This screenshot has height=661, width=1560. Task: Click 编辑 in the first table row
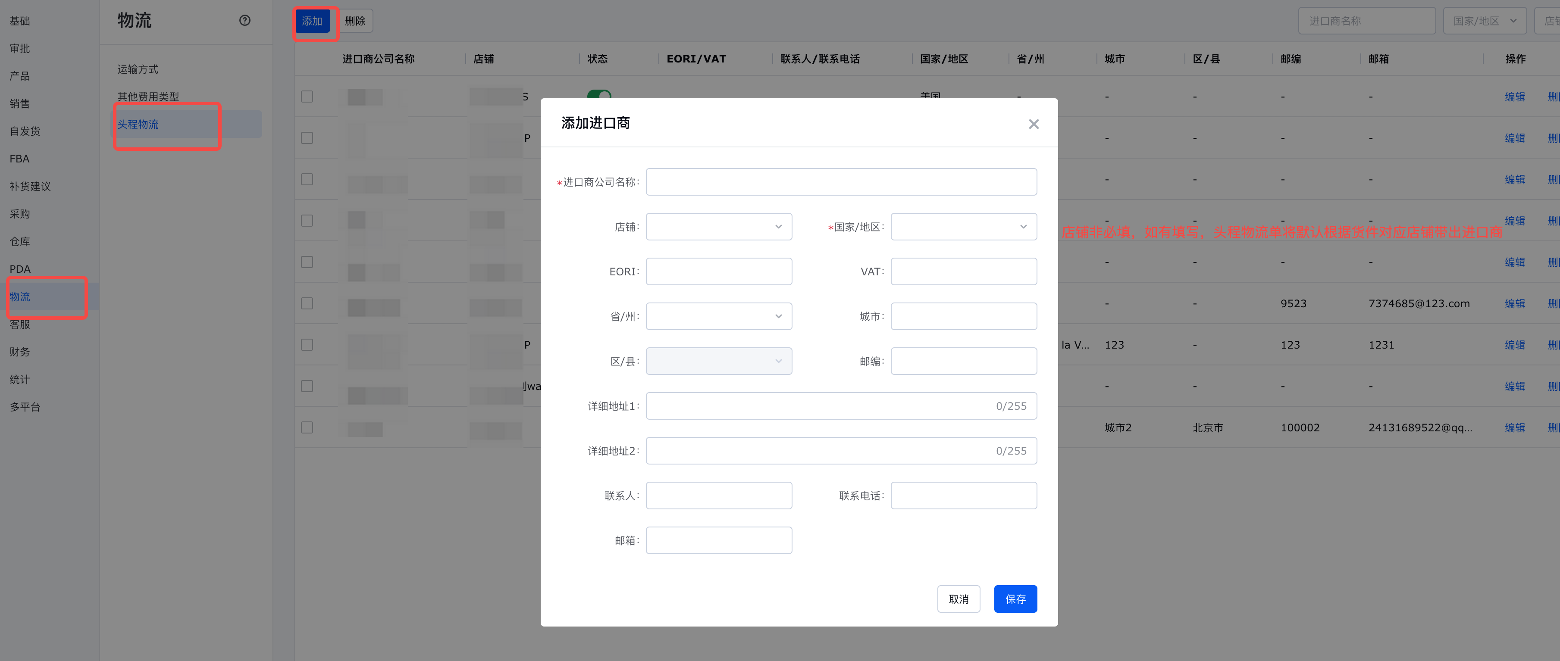(x=1515, y=96)
